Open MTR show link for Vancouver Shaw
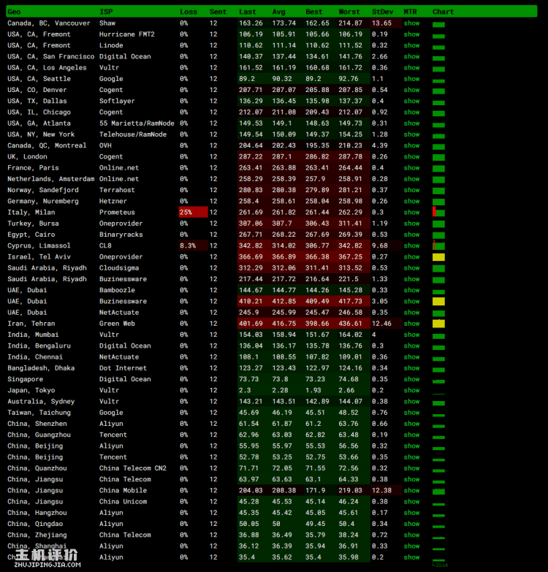 coord(411,23)
